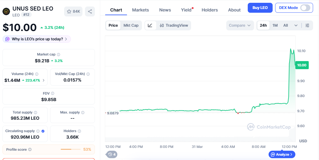Open the Holders tab

(209, 10)
